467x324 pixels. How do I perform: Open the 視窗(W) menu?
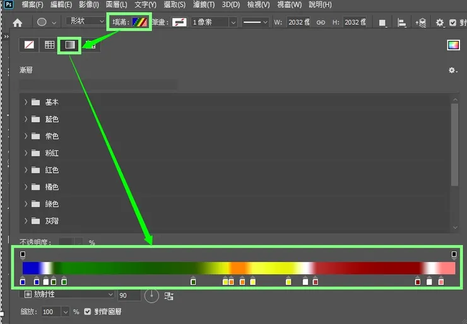290,5
